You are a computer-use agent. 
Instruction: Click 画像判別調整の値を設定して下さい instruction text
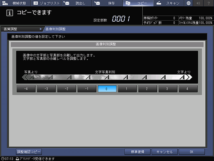[38, 37]
